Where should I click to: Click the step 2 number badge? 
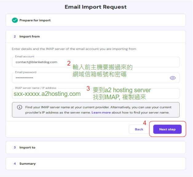[15, 37]
